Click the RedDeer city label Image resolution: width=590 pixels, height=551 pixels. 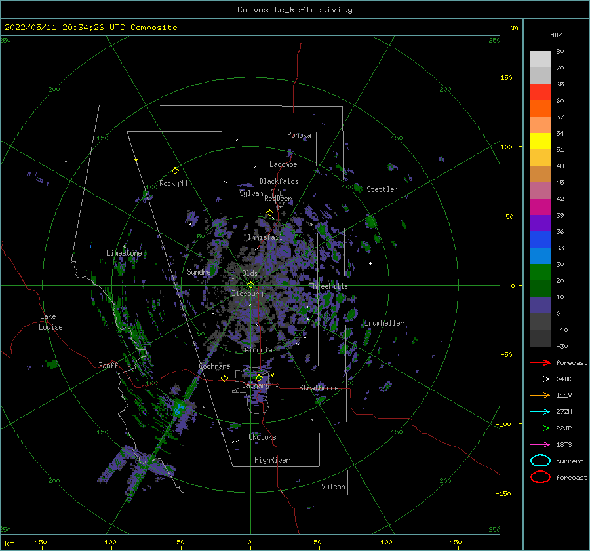(x=278, y=199)
